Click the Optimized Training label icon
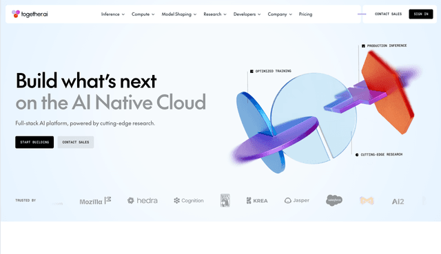Viewport: 441px width, 254px height. [x=252, y=72]
